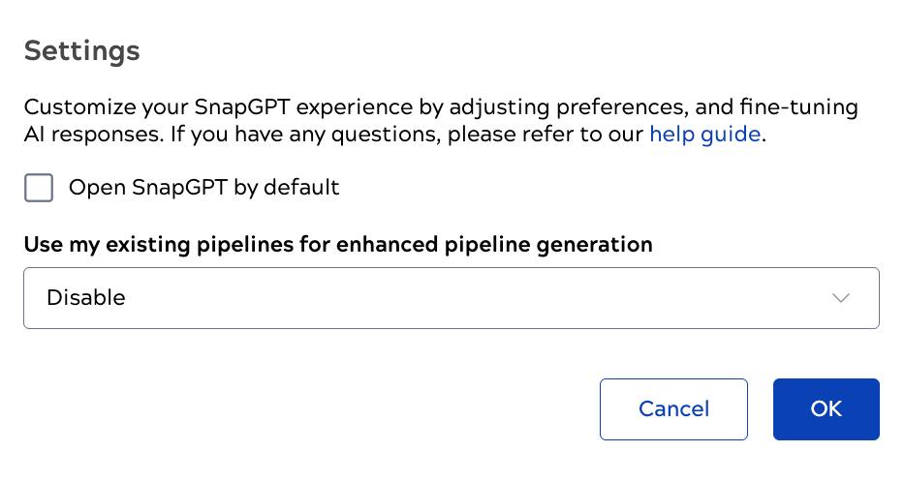Confirm settings with the OK button

(826, 409)
